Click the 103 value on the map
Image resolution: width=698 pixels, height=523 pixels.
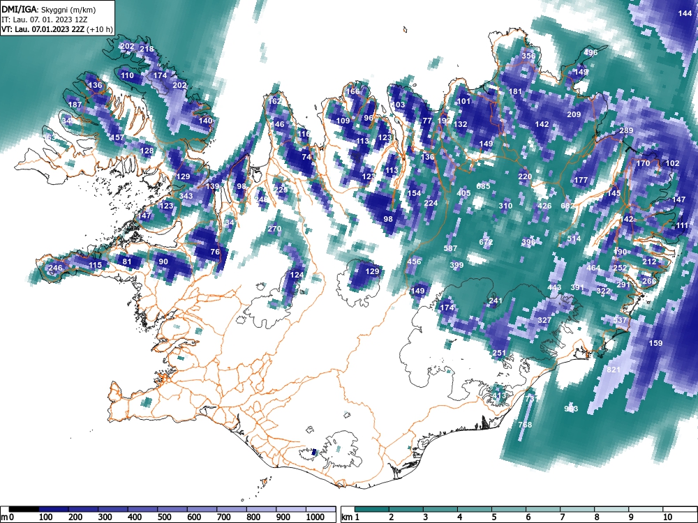point(399,105)
